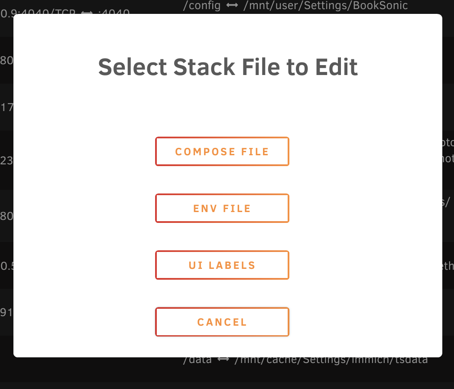Click the arrow in the /data mapping line
The image size is (454, 389).
pos(224,359)
